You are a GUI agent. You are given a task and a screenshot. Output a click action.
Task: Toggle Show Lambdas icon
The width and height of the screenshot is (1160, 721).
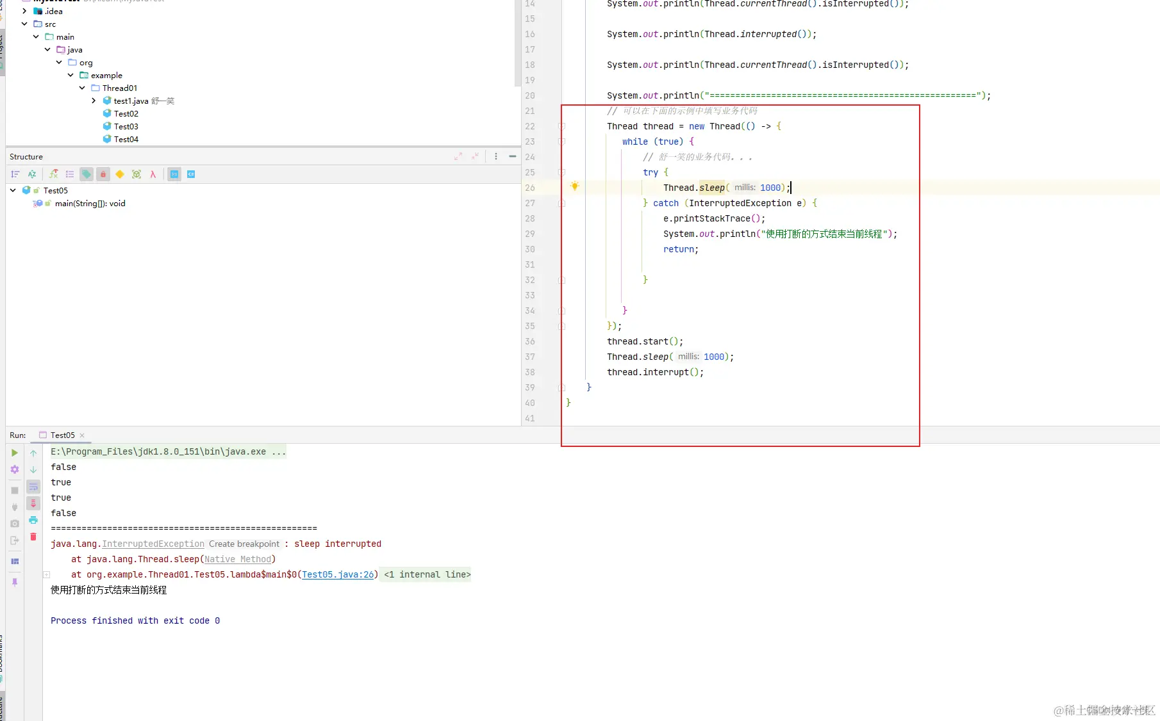[x=153, y=174]
